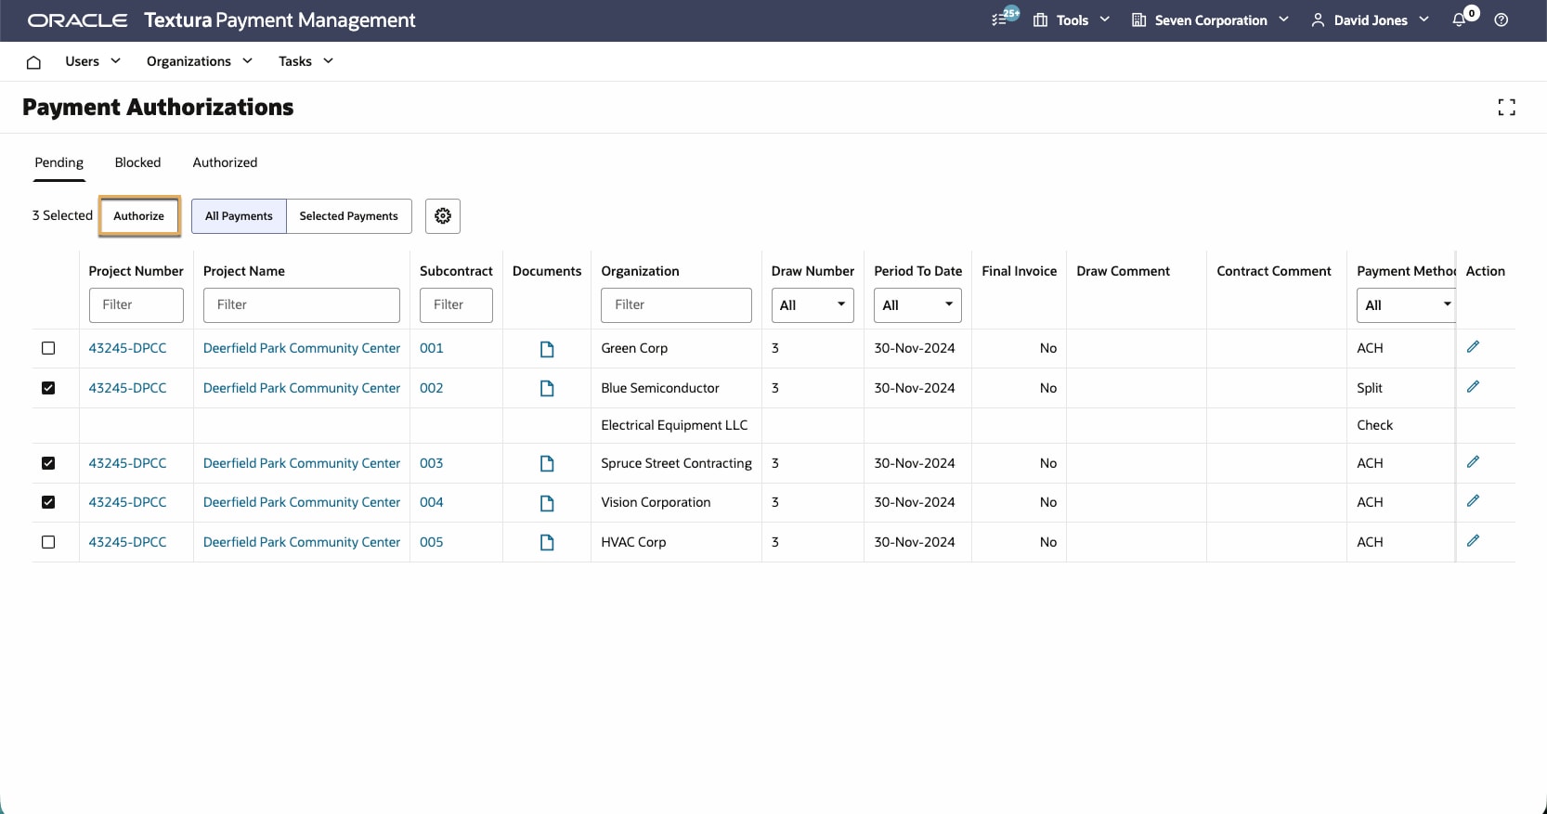The image size is (1547, 814).
Task: Show All Payments view
Action: click(x=239, y=216)
